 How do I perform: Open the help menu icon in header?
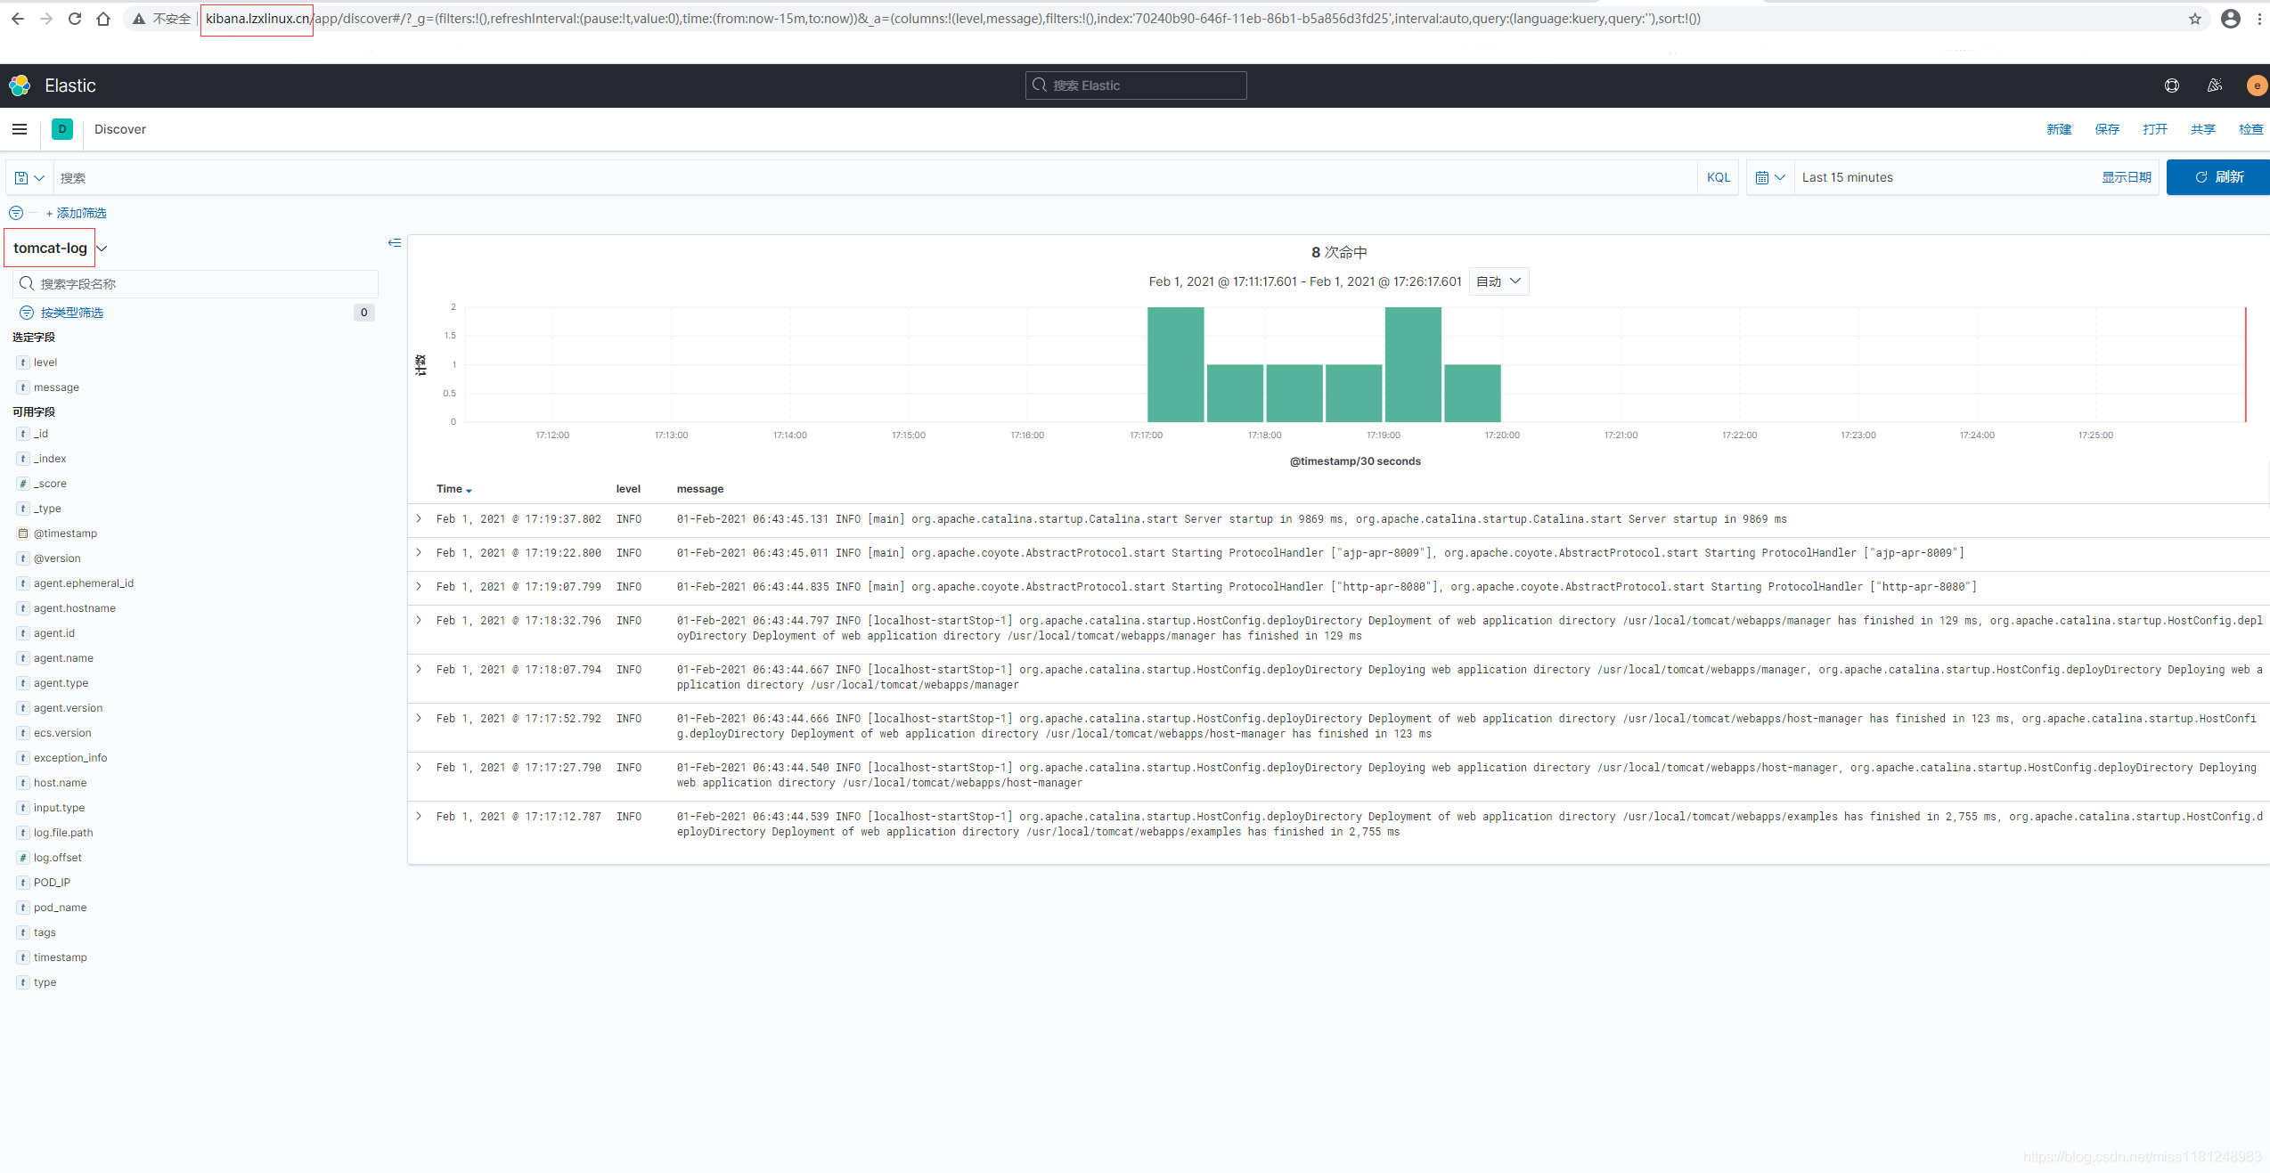(x=2172, y=86)
